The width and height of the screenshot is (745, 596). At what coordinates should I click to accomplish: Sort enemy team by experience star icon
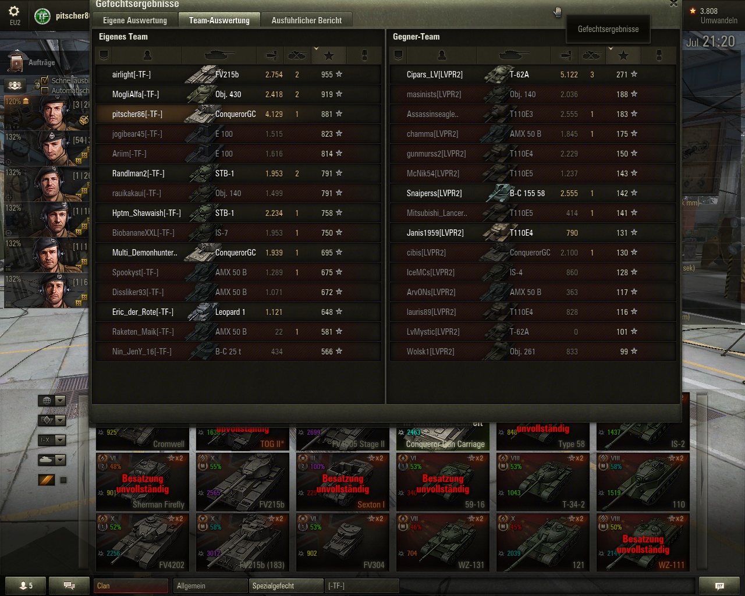[x=623, y=55]
